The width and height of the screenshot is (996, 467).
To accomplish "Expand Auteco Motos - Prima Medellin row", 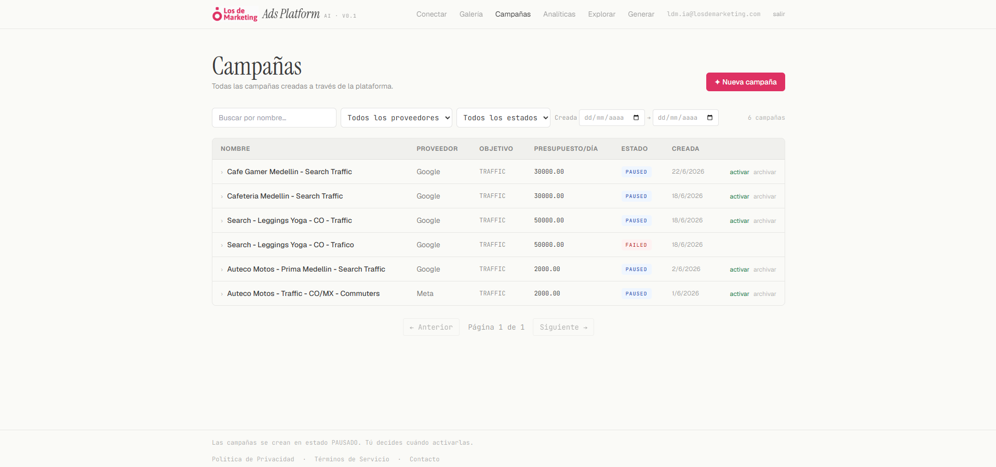I will (x=222, y=270).
